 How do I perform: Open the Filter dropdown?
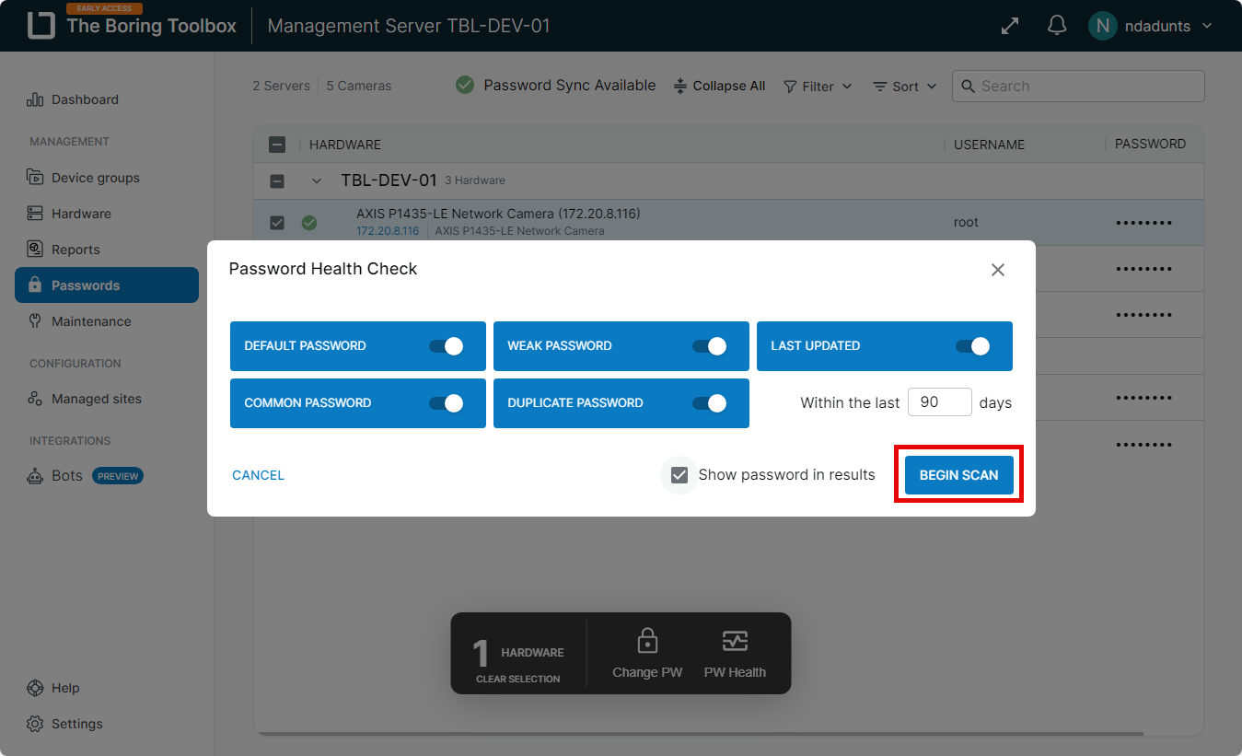tap(818, 87)
